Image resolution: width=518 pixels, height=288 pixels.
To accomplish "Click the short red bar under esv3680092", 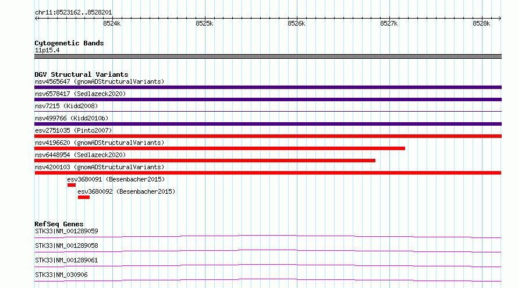I will [84, 197].
